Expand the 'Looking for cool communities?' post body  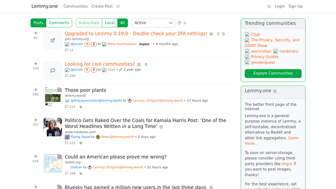(x=139, y=64)
